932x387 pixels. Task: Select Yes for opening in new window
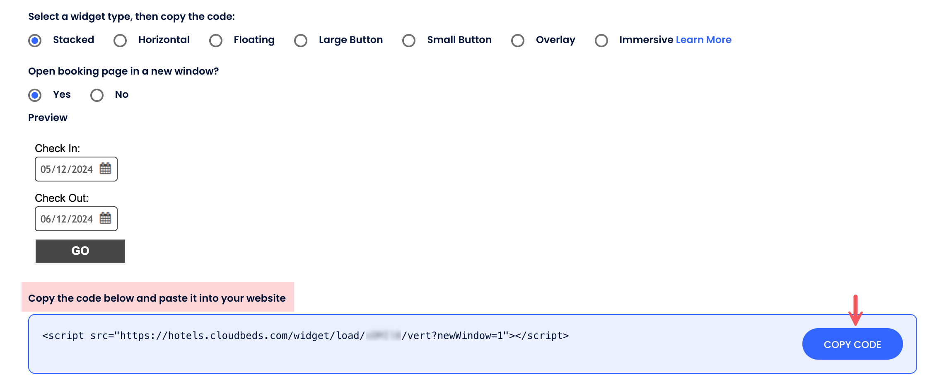[x=35, y=95]
